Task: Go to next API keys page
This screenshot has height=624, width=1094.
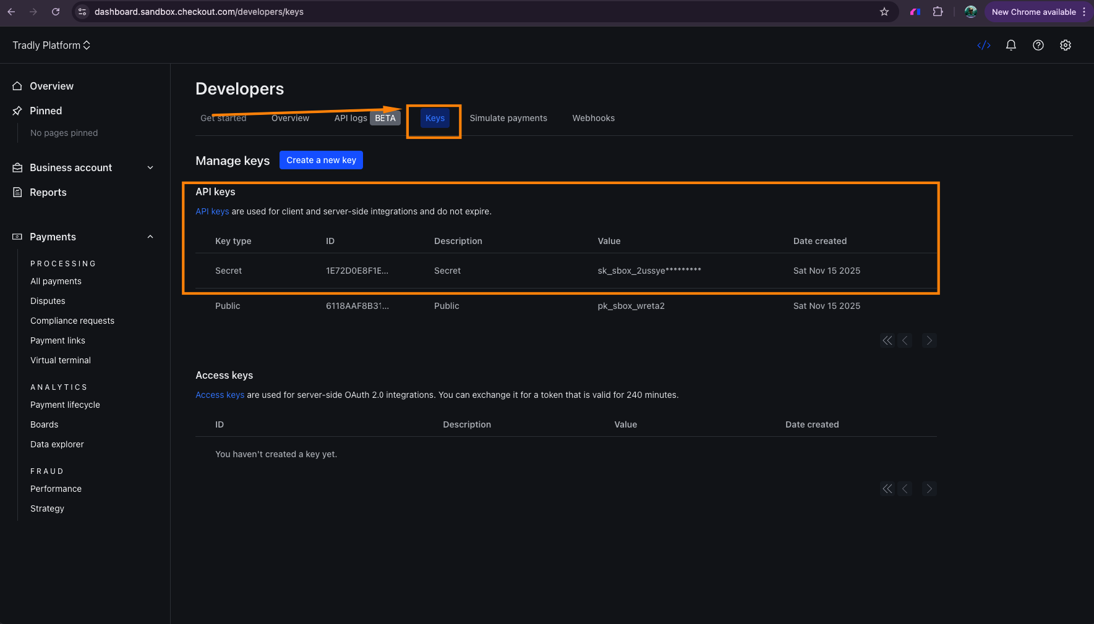Action: 928,340
